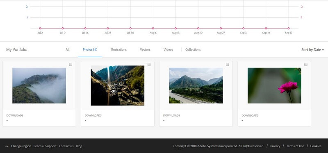Image resolution: width=328 pixels, height=153 pixels.
Task: Click the Aug 20 data point on chart
Action: [198, 28]
